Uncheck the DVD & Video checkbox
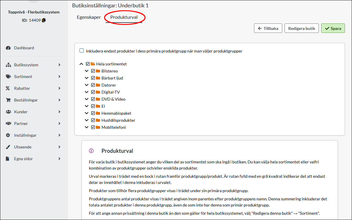The width and height of the screenshot is (352, 220). 93,99
